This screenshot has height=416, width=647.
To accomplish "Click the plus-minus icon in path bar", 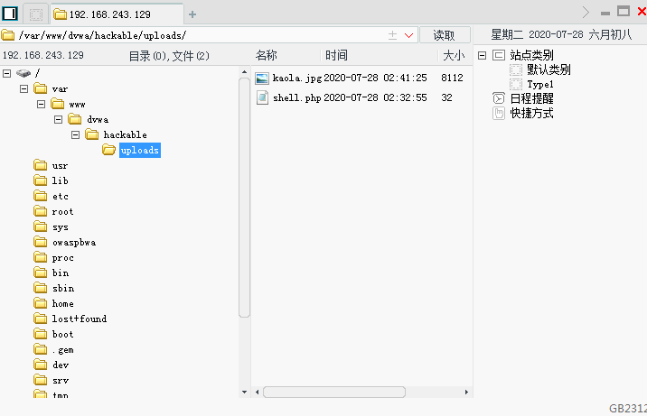I will (393, 35).
